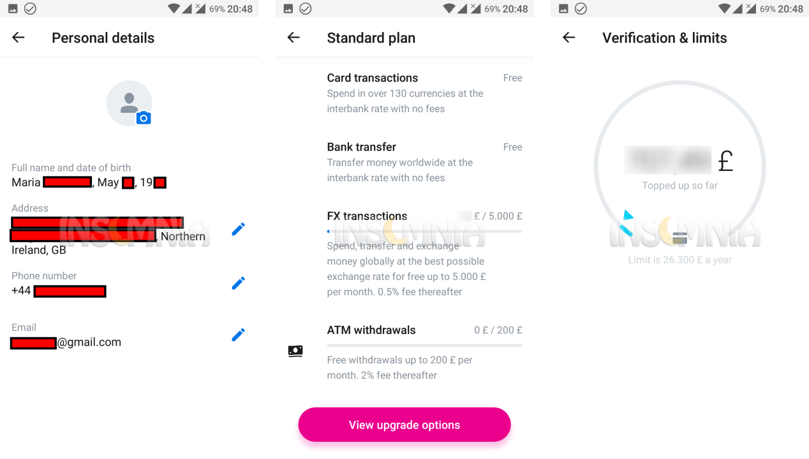Open the Card transactions row
The height and width of the screenshot is (459, 809).
tap(424, 93)
